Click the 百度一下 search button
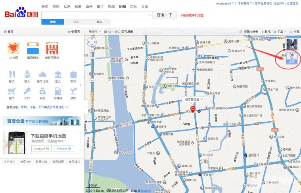Viewport: 301px width, 193px height. coord(165,15)
